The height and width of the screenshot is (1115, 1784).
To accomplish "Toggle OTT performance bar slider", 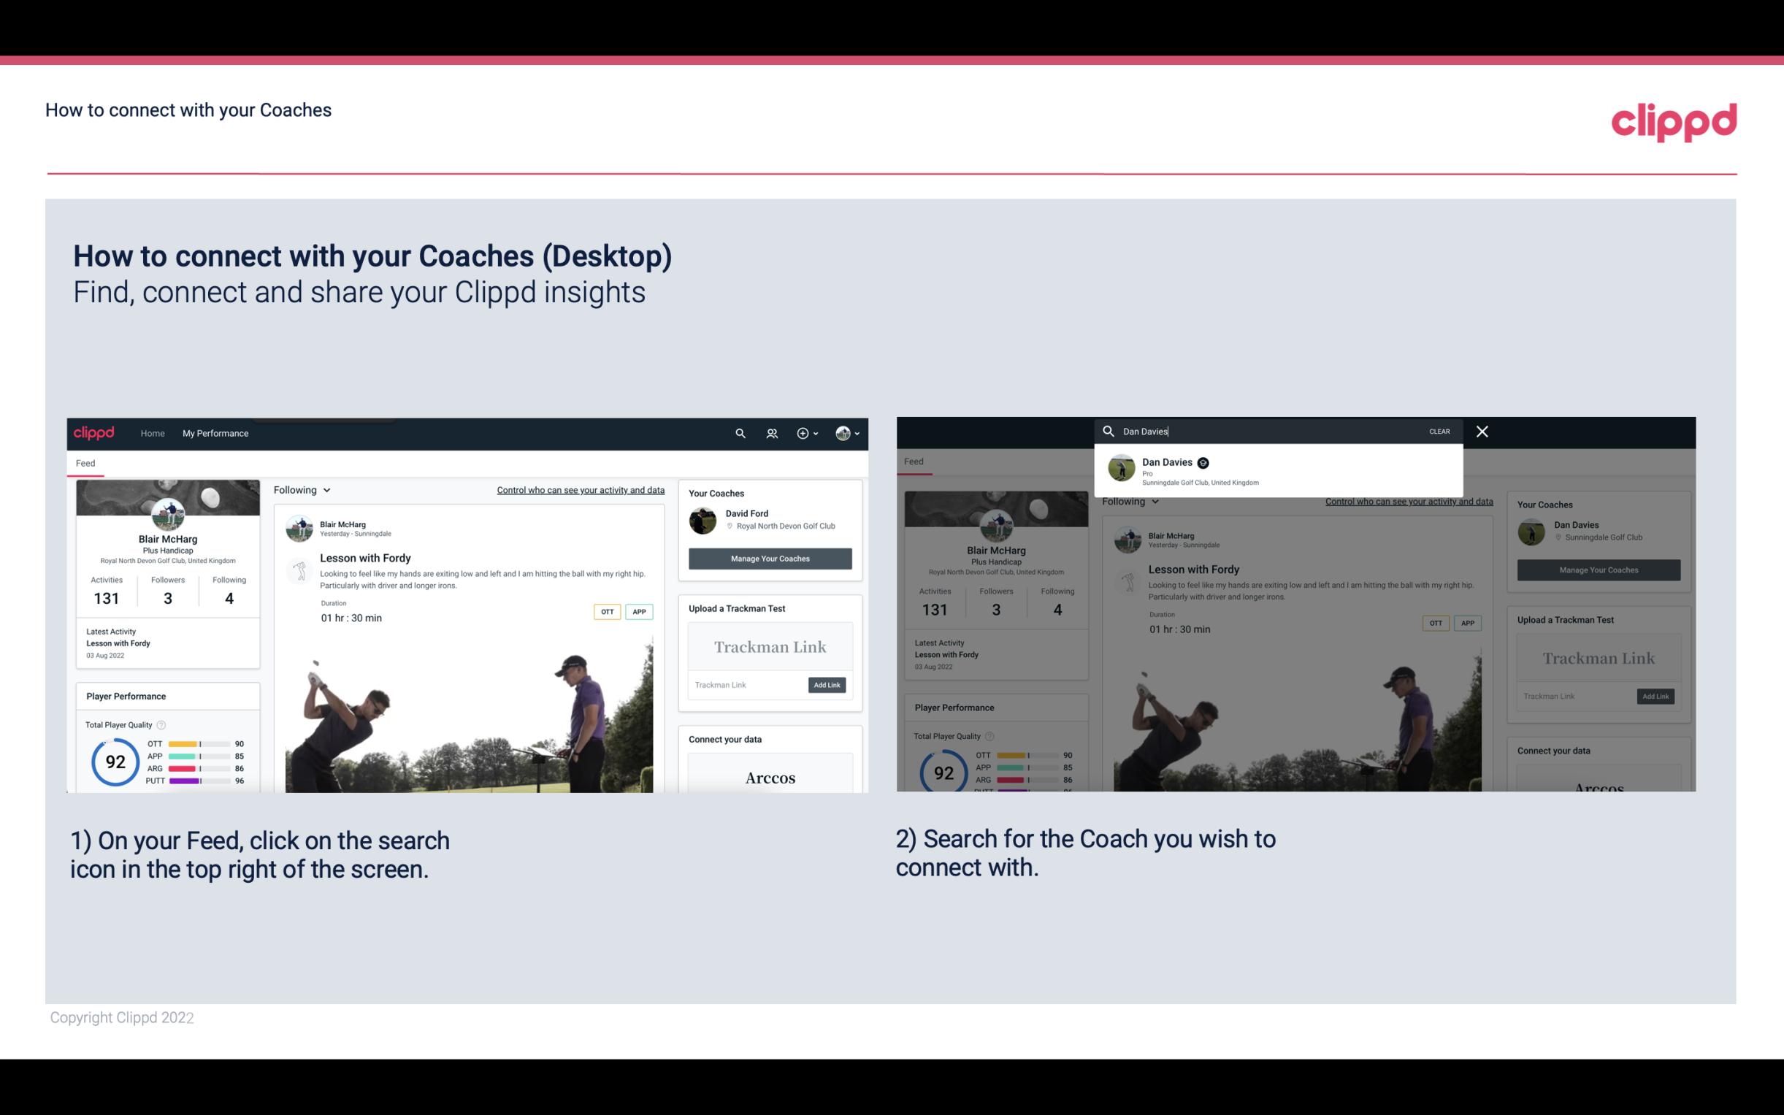I will click(199, 743).
